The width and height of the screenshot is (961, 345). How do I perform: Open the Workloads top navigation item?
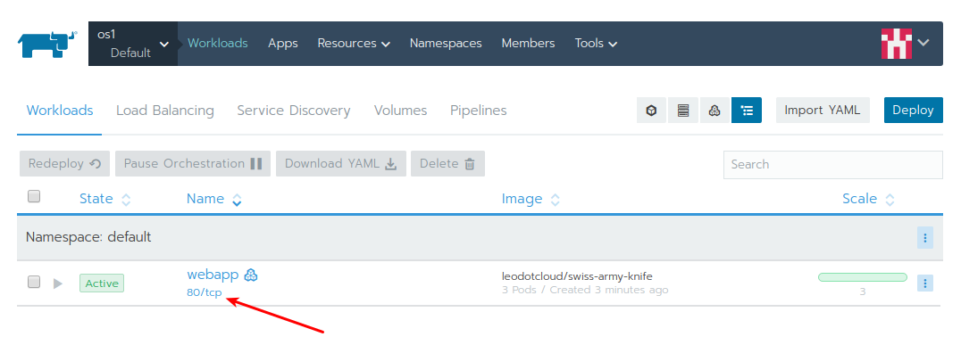pyautogui.click(x=218, y=44)
